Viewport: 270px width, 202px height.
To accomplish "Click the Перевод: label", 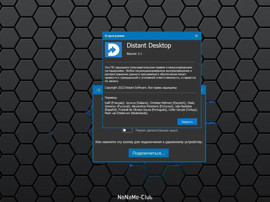I will pyautogui.click(x=111, y=98).
